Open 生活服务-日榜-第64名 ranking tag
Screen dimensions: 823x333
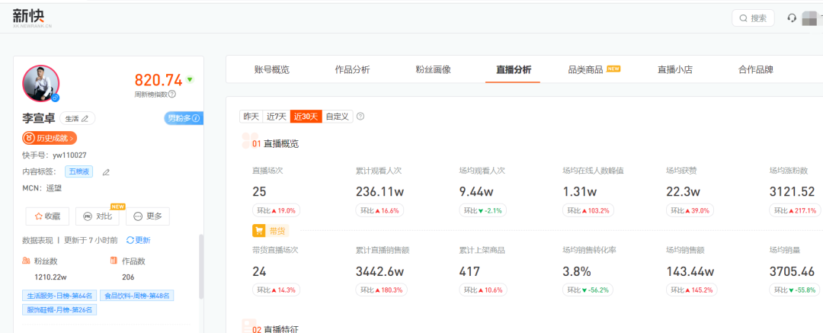[x=60, y=296]
